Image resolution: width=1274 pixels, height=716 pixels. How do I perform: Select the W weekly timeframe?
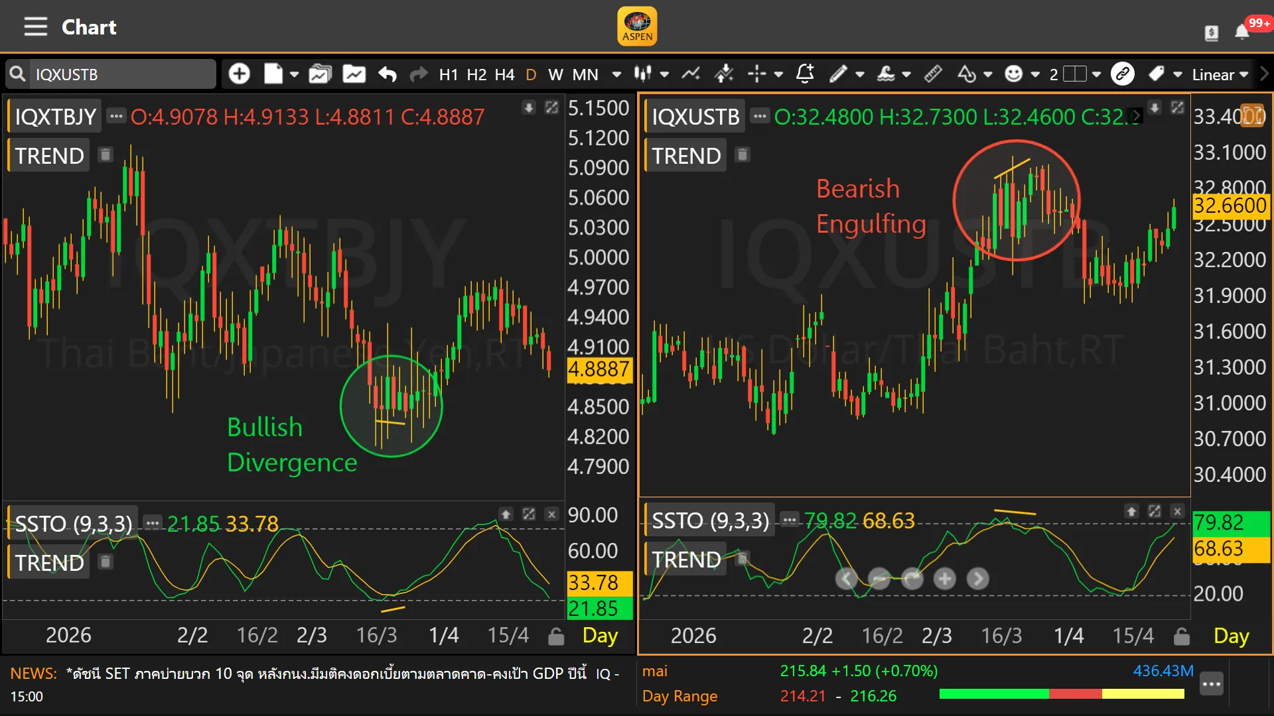point(555,75)
